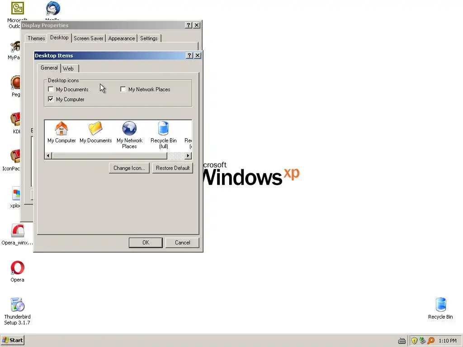Confirm with the OK button
Screen dimensions: 463x347
pyautogui.click(x=146, y=243)
